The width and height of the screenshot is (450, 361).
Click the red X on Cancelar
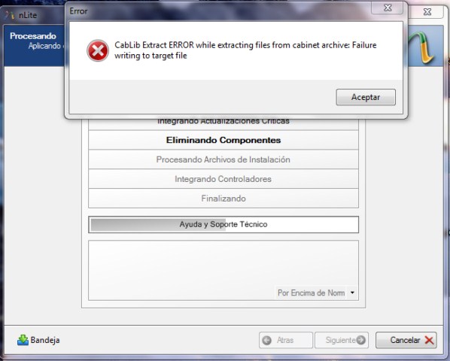pos(429,341)
